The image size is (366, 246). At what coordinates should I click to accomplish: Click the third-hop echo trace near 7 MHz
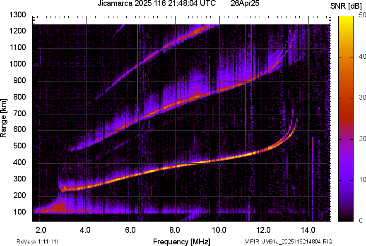[x=153, y=55]
